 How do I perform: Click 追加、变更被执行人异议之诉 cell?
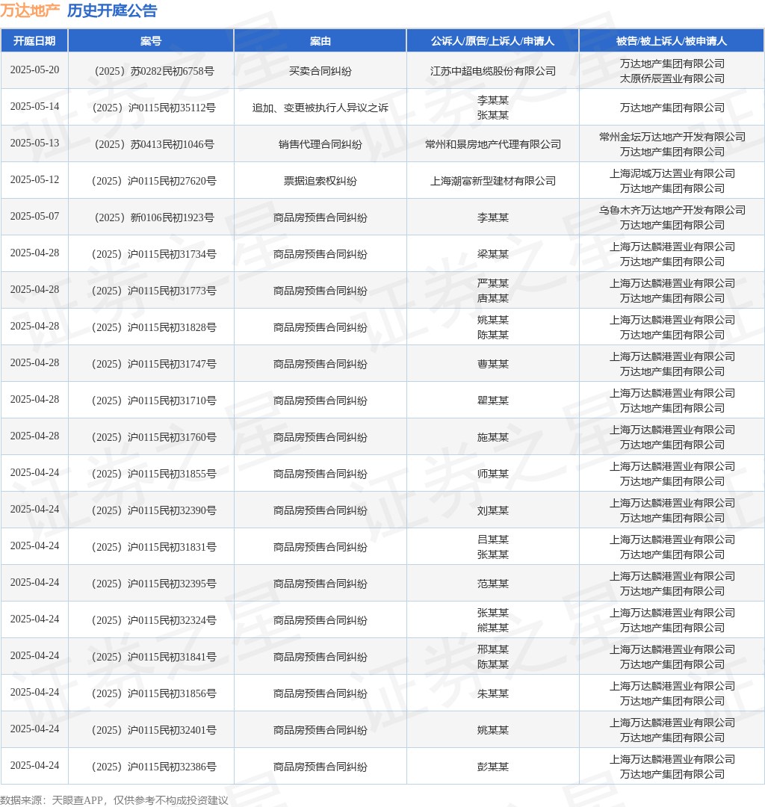click(320, 108)
